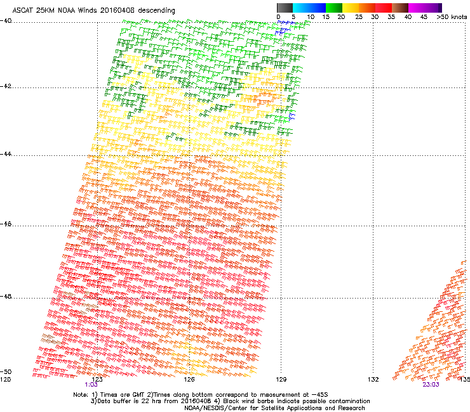Click the -44 latitude axis label
The width and height of the screenshot is (470, 412).
coord(6,154)
